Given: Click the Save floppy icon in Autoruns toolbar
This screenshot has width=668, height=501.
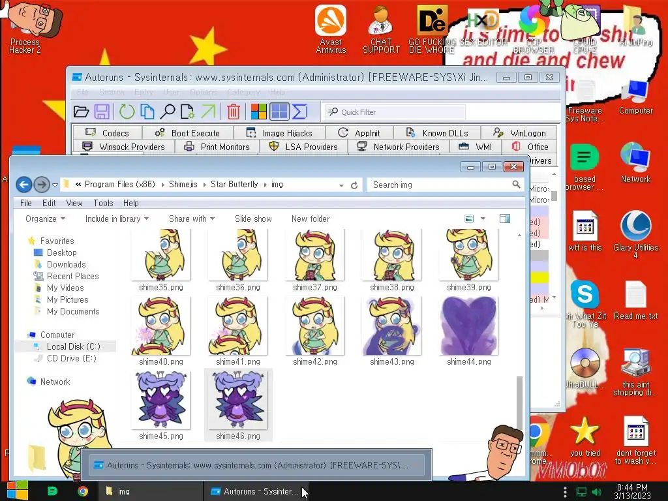Looking at the screenshot, I should [x=102, y=112].
